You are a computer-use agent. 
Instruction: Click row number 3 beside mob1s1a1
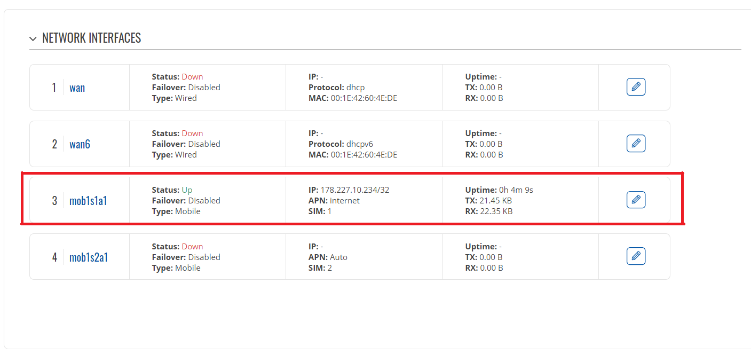pos(54,201)
